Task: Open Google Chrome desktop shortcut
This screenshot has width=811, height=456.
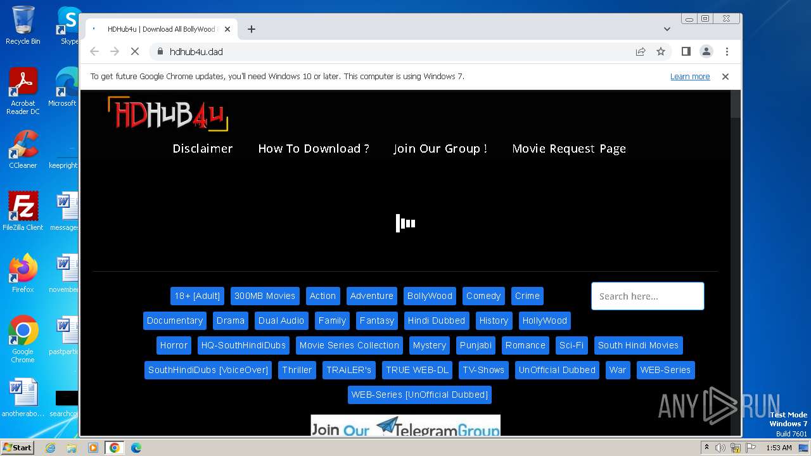Action: [x=23, y=339]
